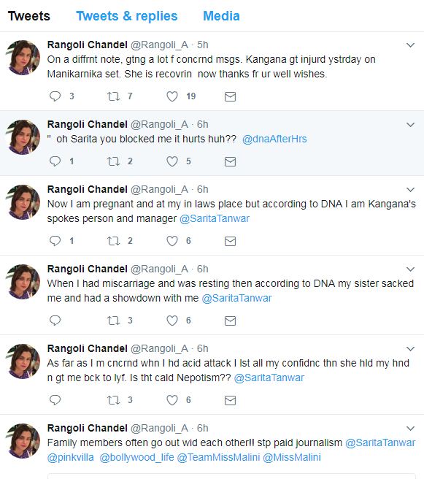Screen dimensions: 424x479
Task: Open options chevron on the 5h tweet
Action: (x=411, y=45)
